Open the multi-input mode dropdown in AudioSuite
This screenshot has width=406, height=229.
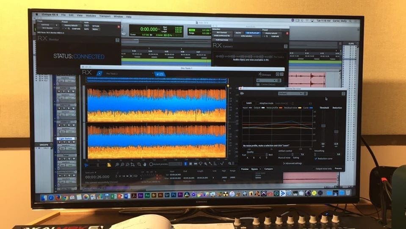coord(222,40)
